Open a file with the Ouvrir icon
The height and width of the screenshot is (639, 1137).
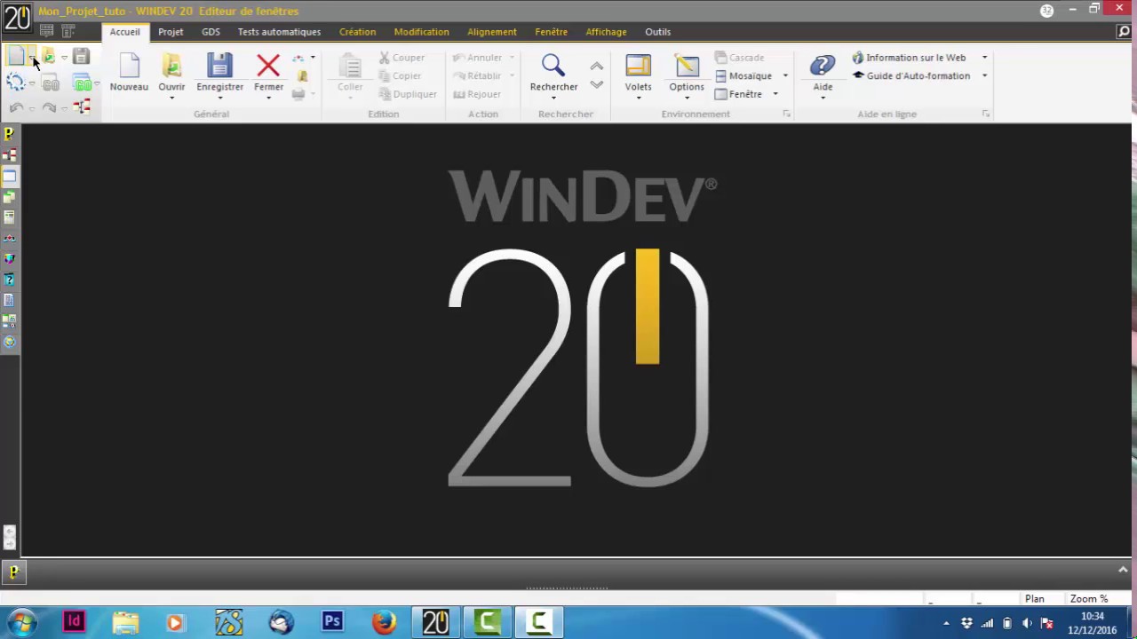tap(171, 66)
